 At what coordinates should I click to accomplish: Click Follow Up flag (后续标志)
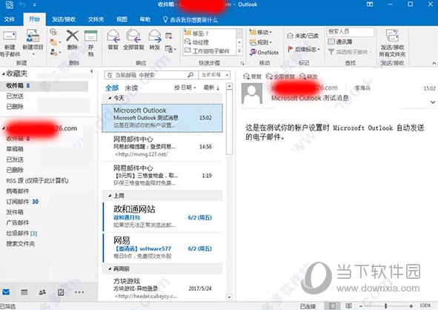(x=303, y=49)
